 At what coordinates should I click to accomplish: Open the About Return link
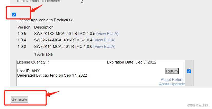(x=172, y=80)
